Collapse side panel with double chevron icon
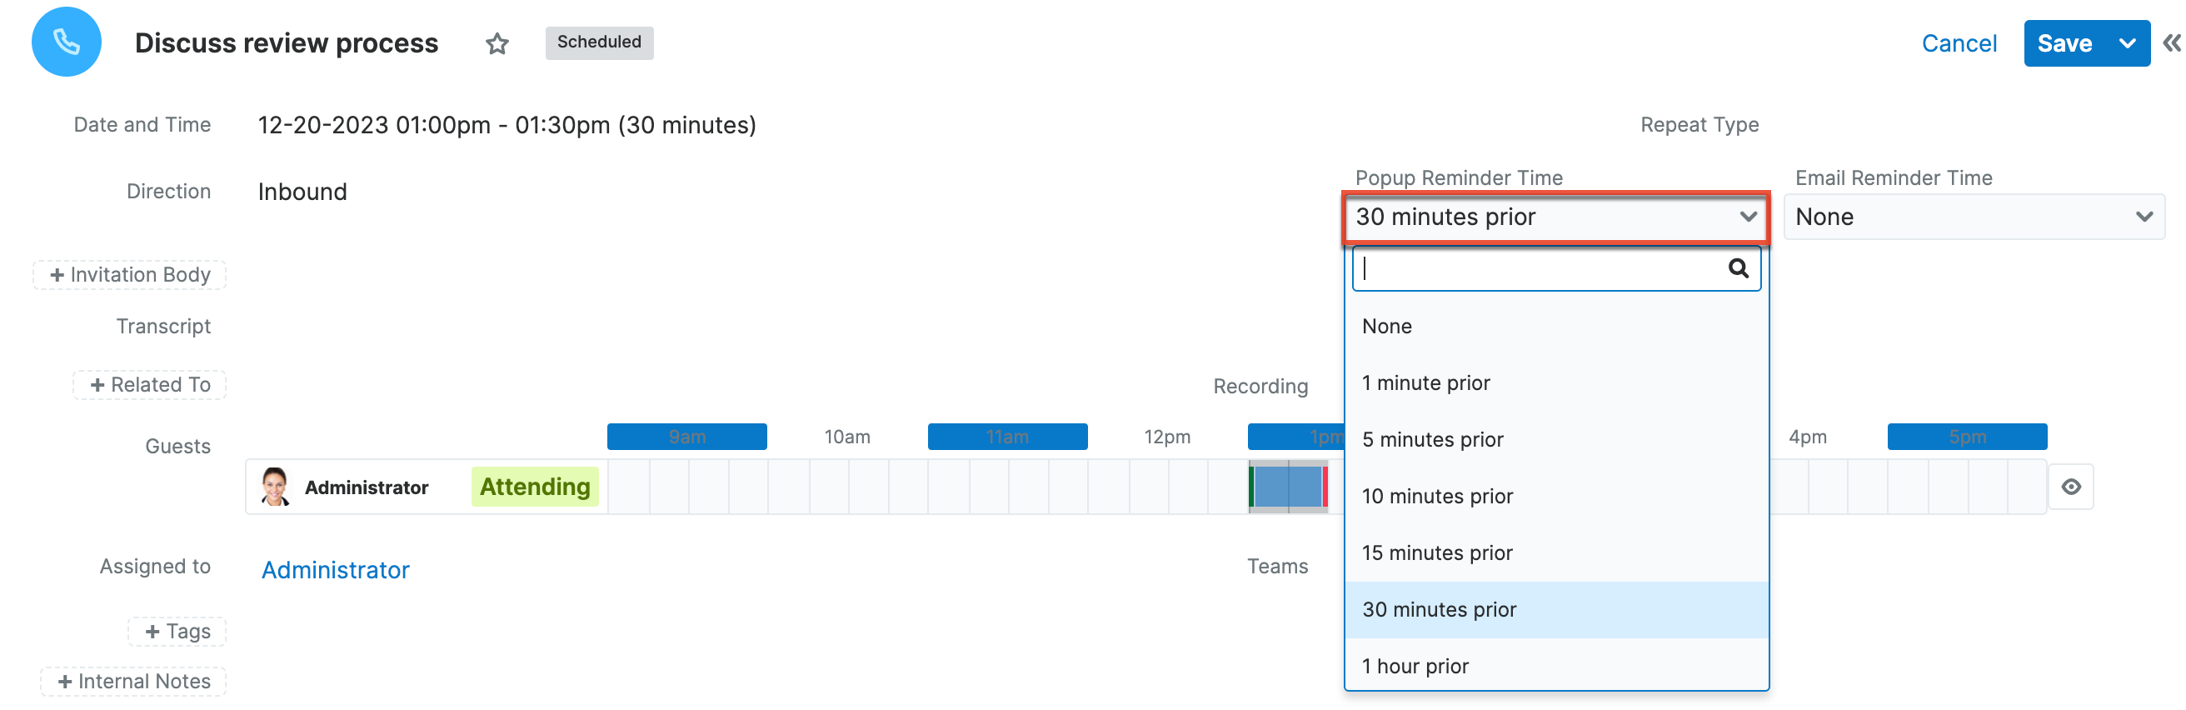Viewport: 2186px width, 710px height. 2171,43
